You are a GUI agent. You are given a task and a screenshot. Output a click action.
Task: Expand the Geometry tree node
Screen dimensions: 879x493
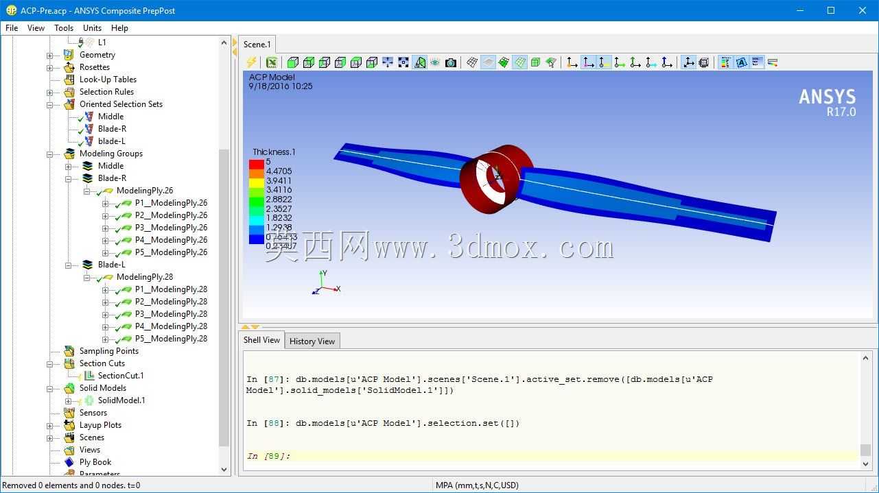click(50, 56)
